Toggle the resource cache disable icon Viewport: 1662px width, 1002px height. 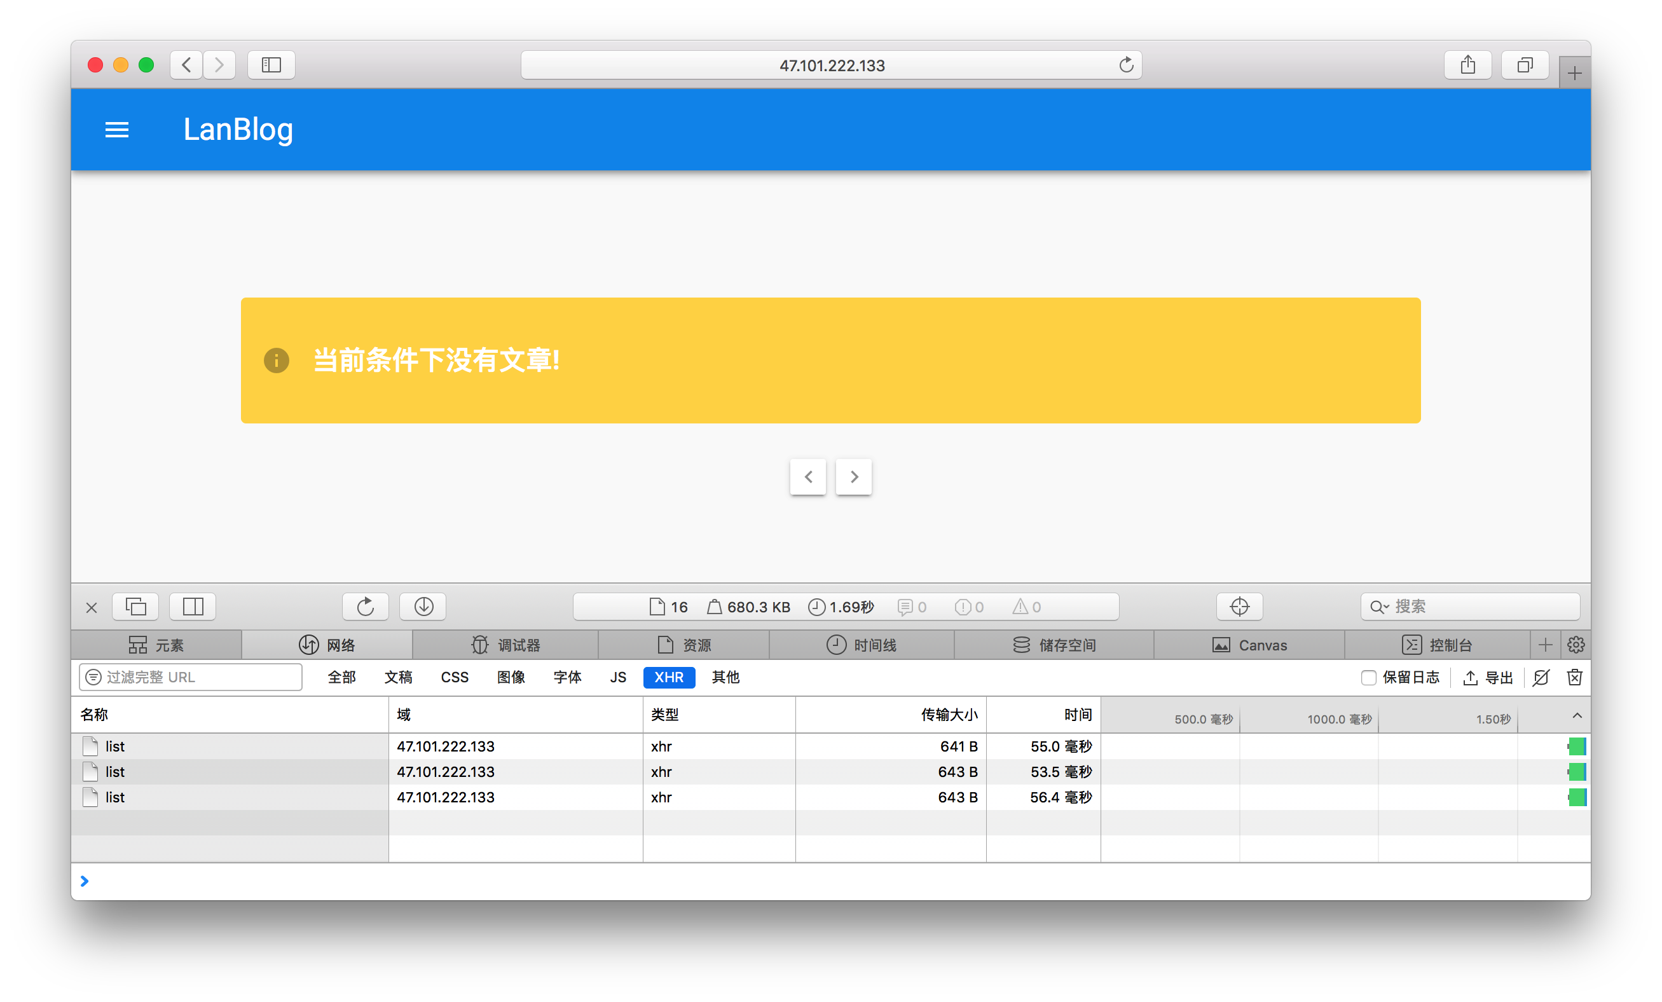(1541, 677)
